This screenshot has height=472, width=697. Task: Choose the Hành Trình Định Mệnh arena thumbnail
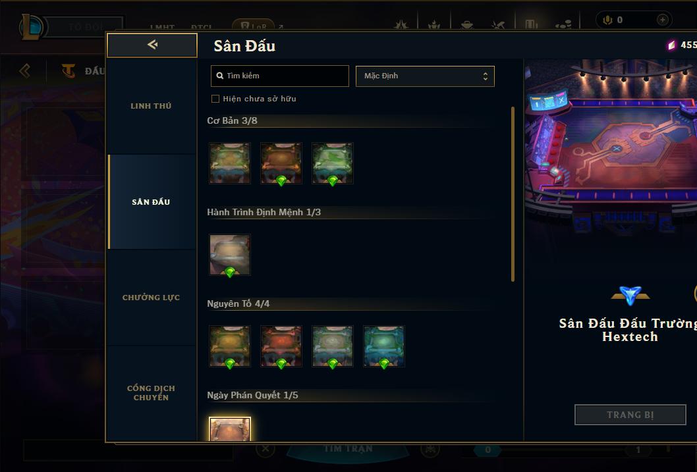(x=230, y=254)
